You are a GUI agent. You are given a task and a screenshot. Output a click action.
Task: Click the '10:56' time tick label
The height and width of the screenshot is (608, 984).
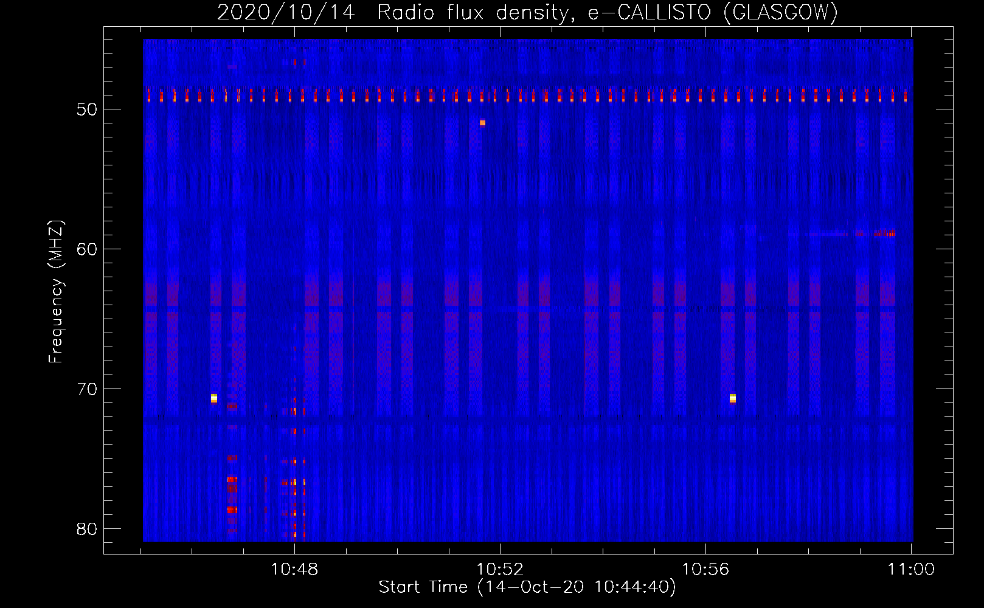(x=705, y=570)
